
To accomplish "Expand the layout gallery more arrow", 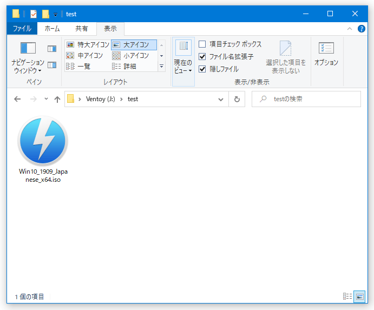I will click(x=161, y=67).
